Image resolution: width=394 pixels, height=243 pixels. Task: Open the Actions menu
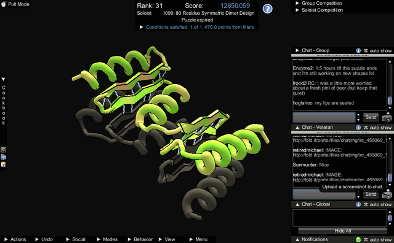coord(15,239)
